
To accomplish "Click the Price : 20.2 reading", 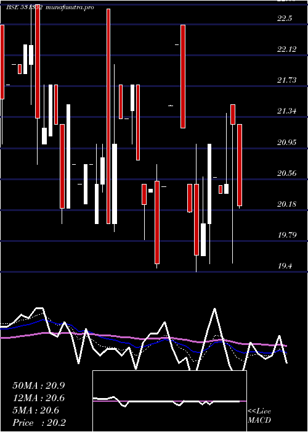I will (39, 423).
